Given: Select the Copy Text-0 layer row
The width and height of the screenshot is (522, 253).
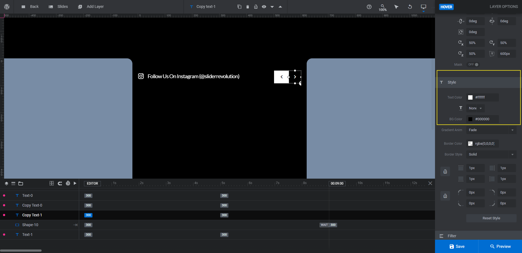Looking at the screenshot, I should (x=39, y=205).
